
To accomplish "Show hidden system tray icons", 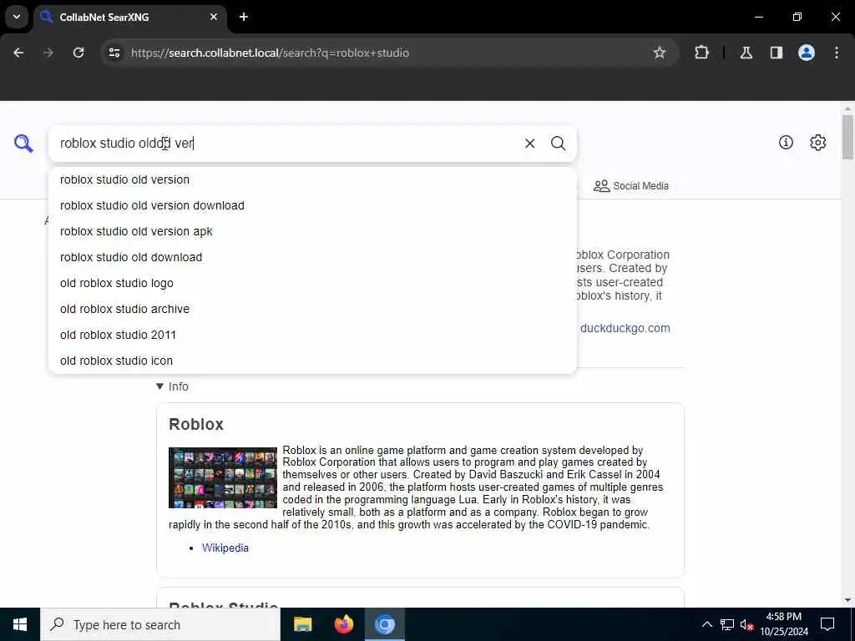I will point(706,624).
